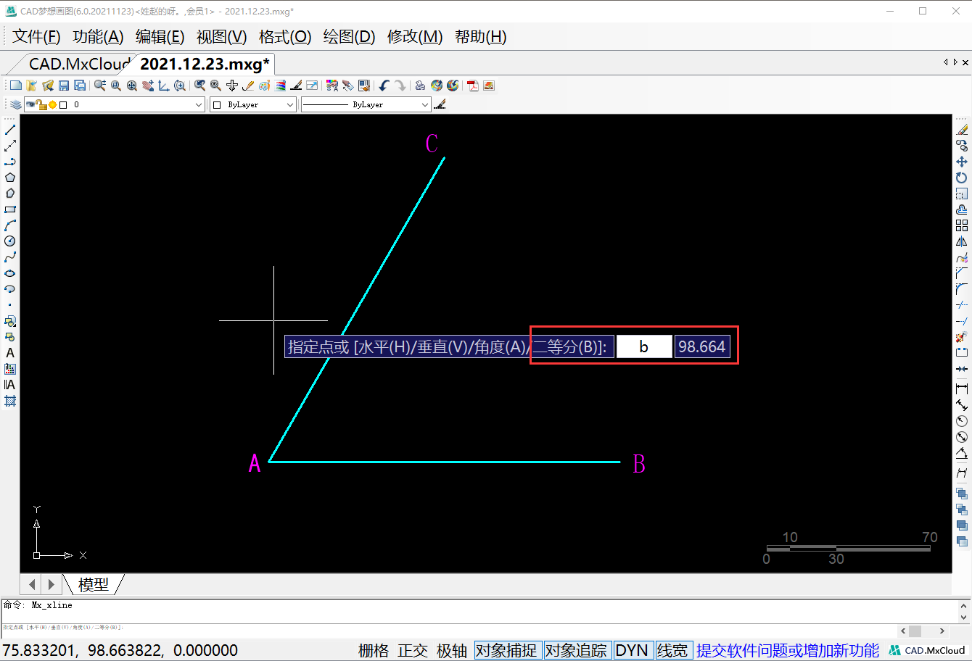Select the Circle drawing tool
Viewport: 972px width, 661px height.
click(x=10, y=241)
